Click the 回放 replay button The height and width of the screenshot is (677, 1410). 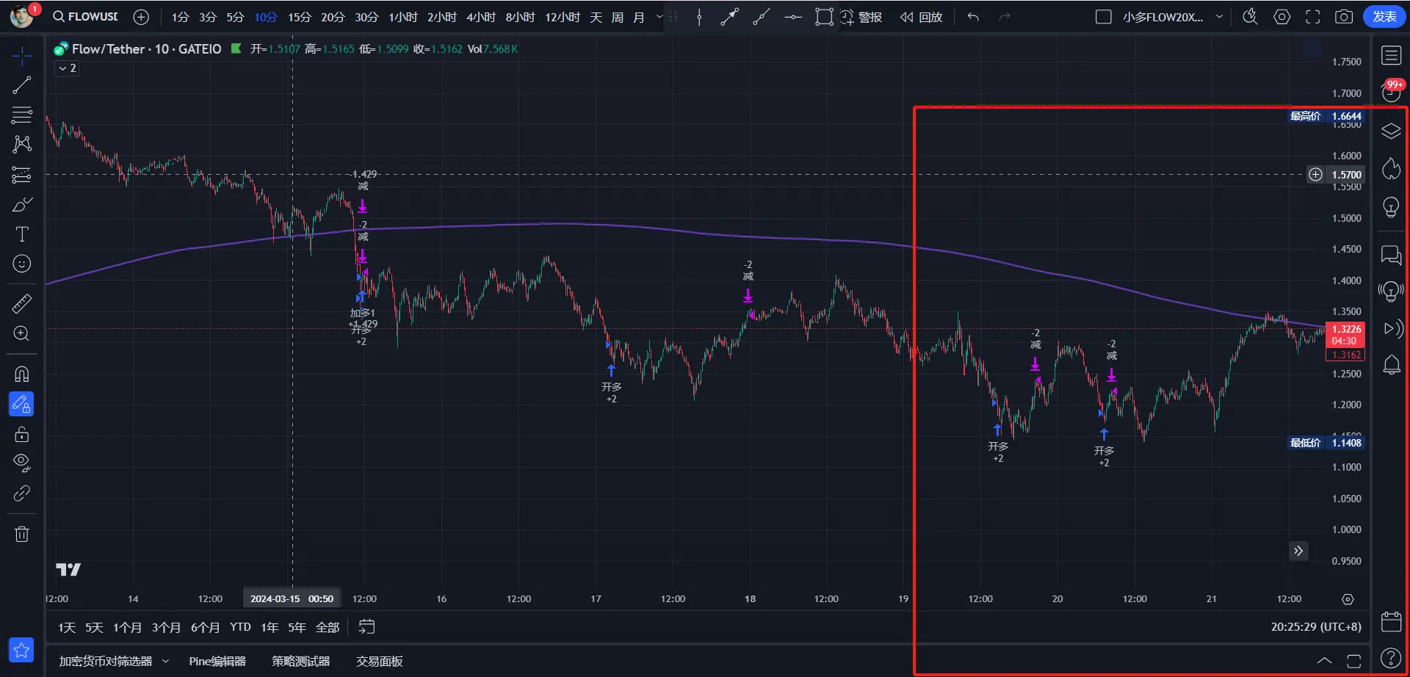pos(922,17)
